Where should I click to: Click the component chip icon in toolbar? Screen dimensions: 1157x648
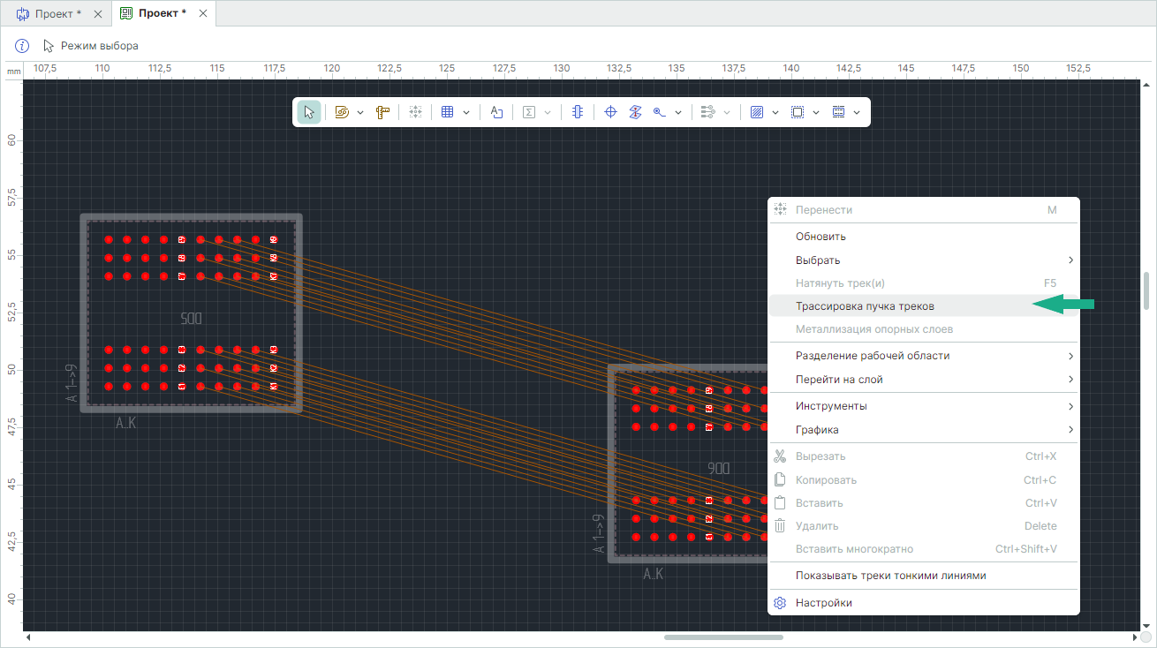click(x=578, y=112)
